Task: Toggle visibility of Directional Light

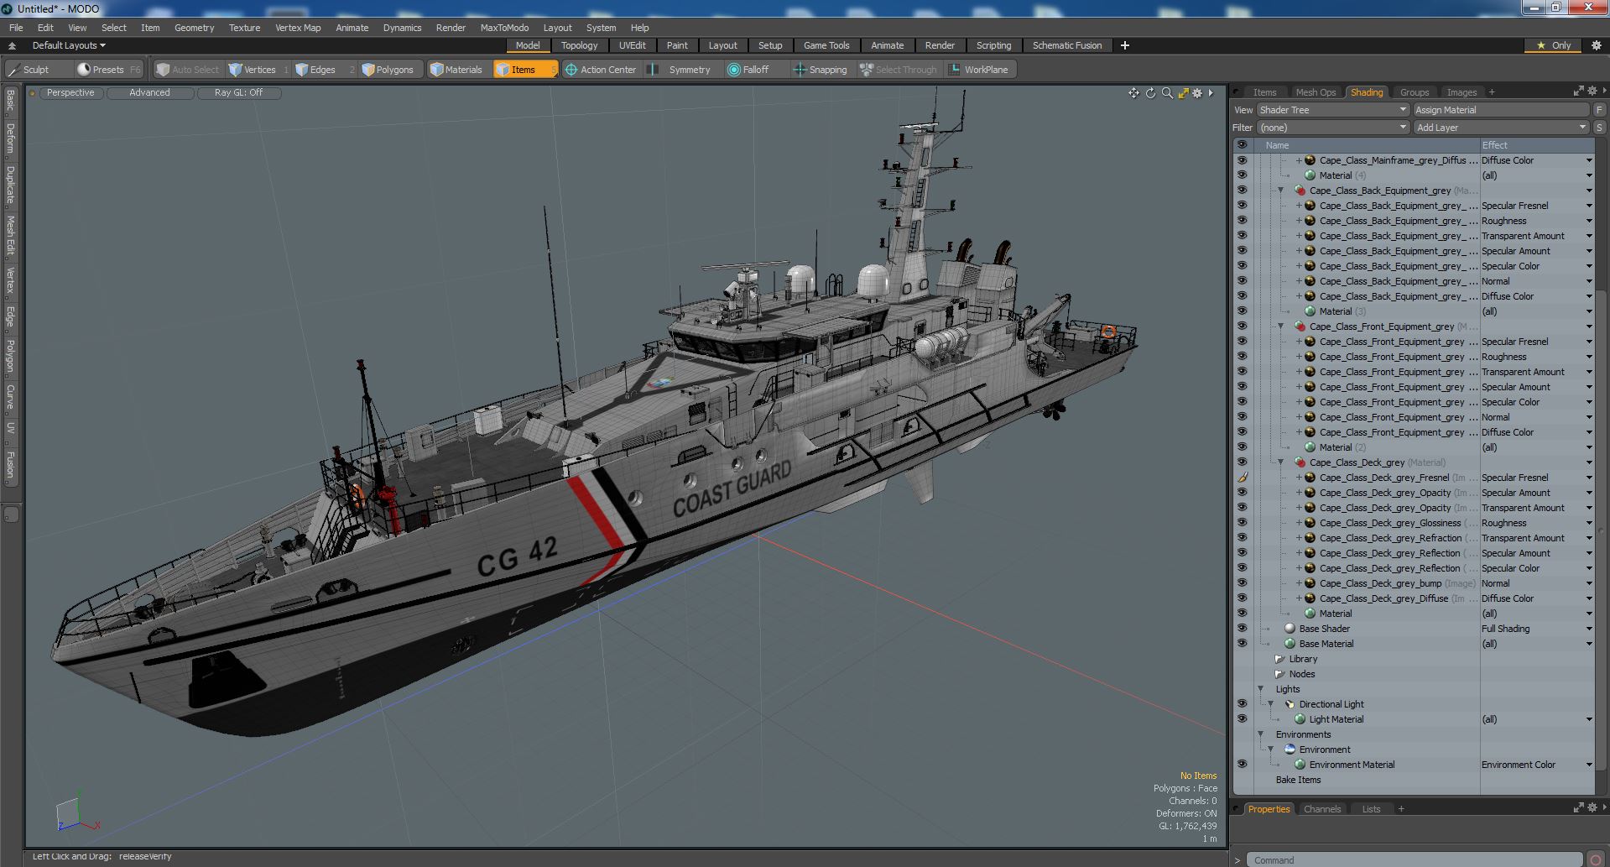Action: click(x=1242, y=704)
